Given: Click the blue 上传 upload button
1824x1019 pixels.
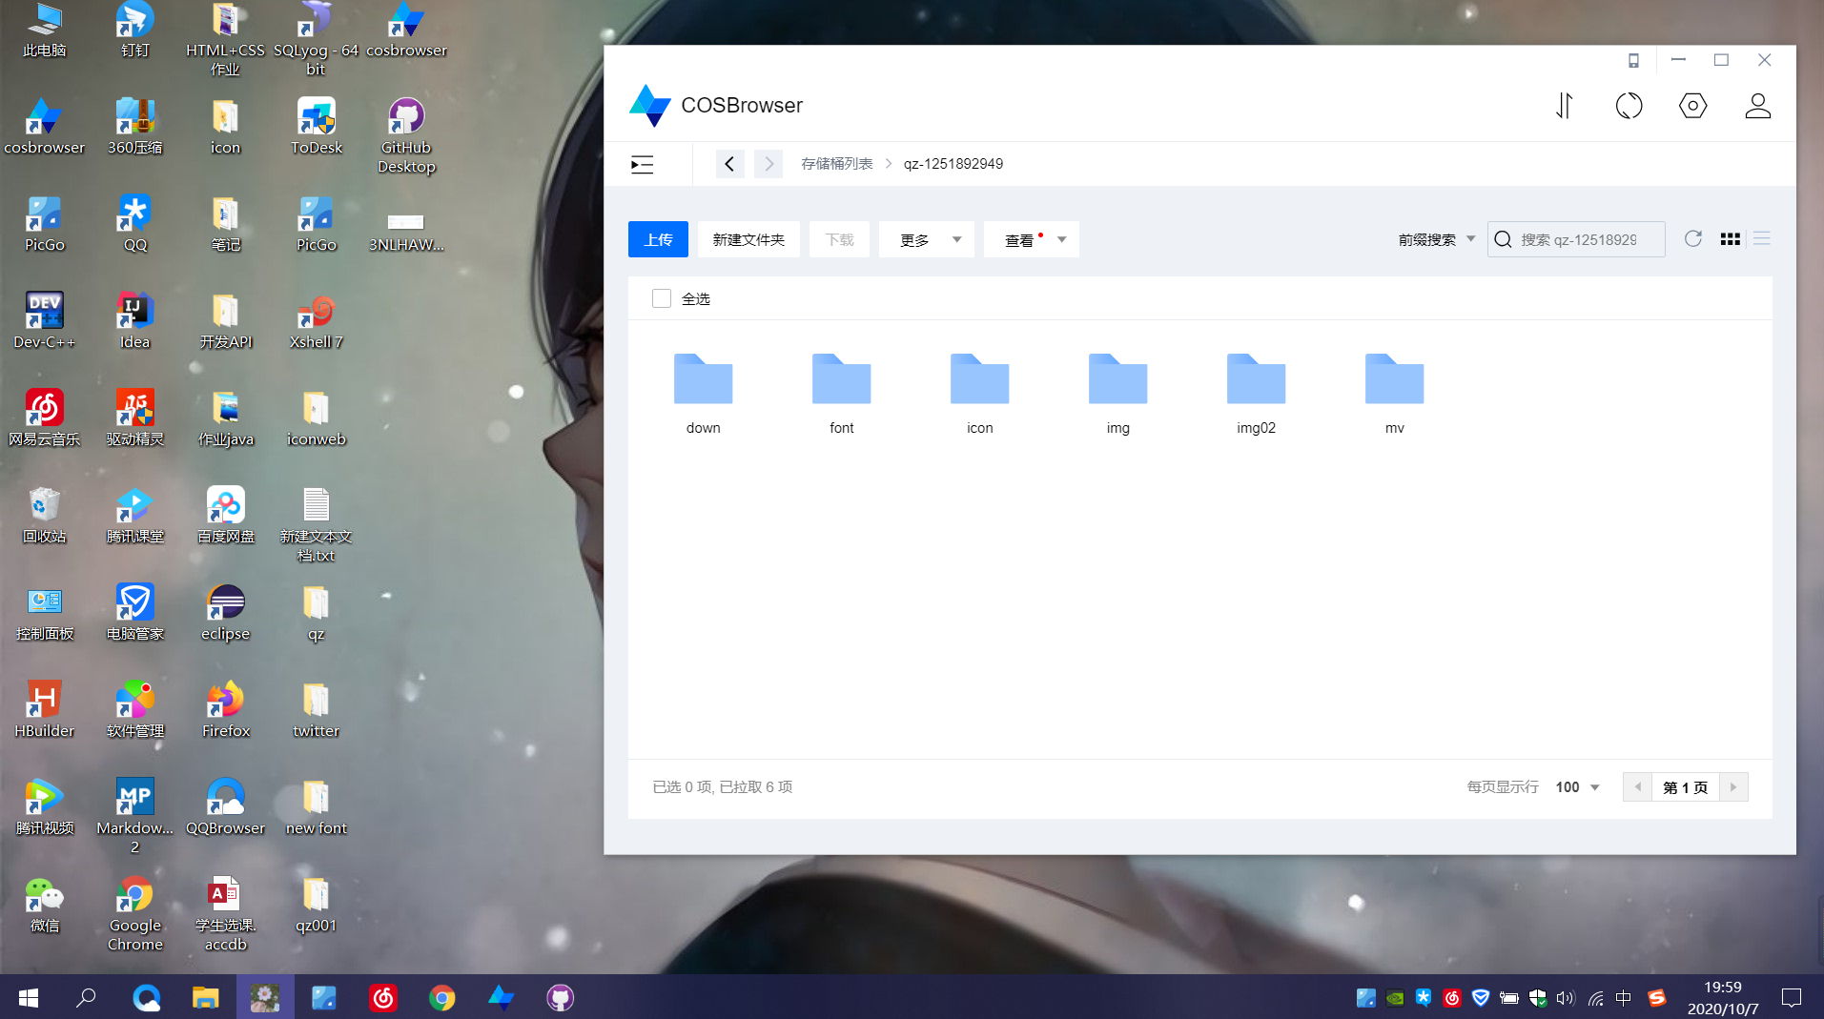Looking at the screenshot, I should (x=658, y=240).
